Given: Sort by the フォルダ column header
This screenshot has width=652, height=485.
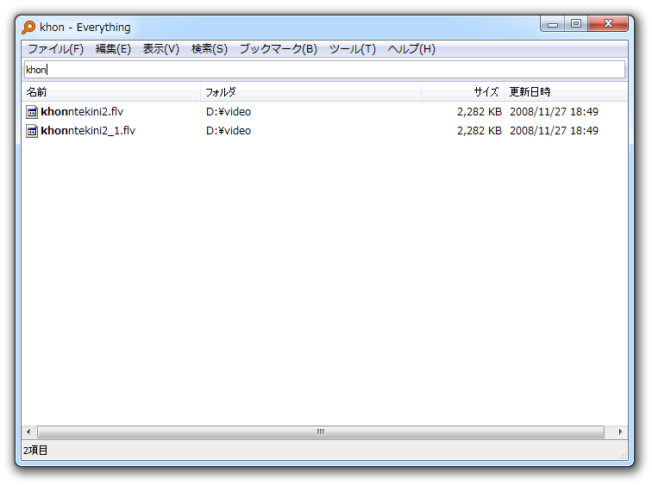Looking at the screenshot, I should (311, 92).
